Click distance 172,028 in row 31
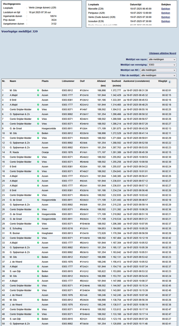Image resolution: width=179 pixels, height=326 pixels. tap(102, 233)
